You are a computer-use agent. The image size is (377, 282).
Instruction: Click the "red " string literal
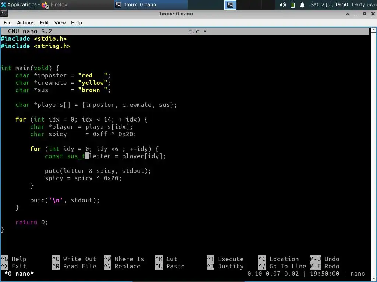pos(92,75)
